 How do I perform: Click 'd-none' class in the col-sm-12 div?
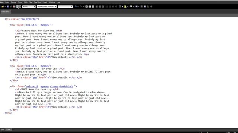pos(54,86)
